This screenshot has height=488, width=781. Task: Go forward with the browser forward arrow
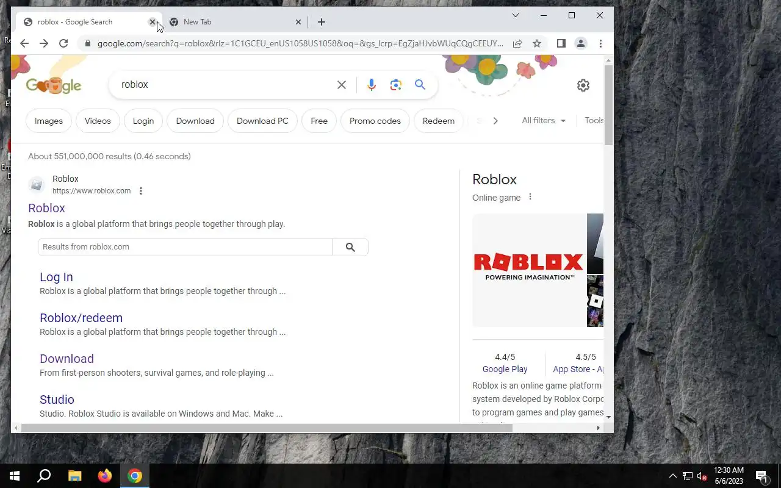tap(44, 43)
